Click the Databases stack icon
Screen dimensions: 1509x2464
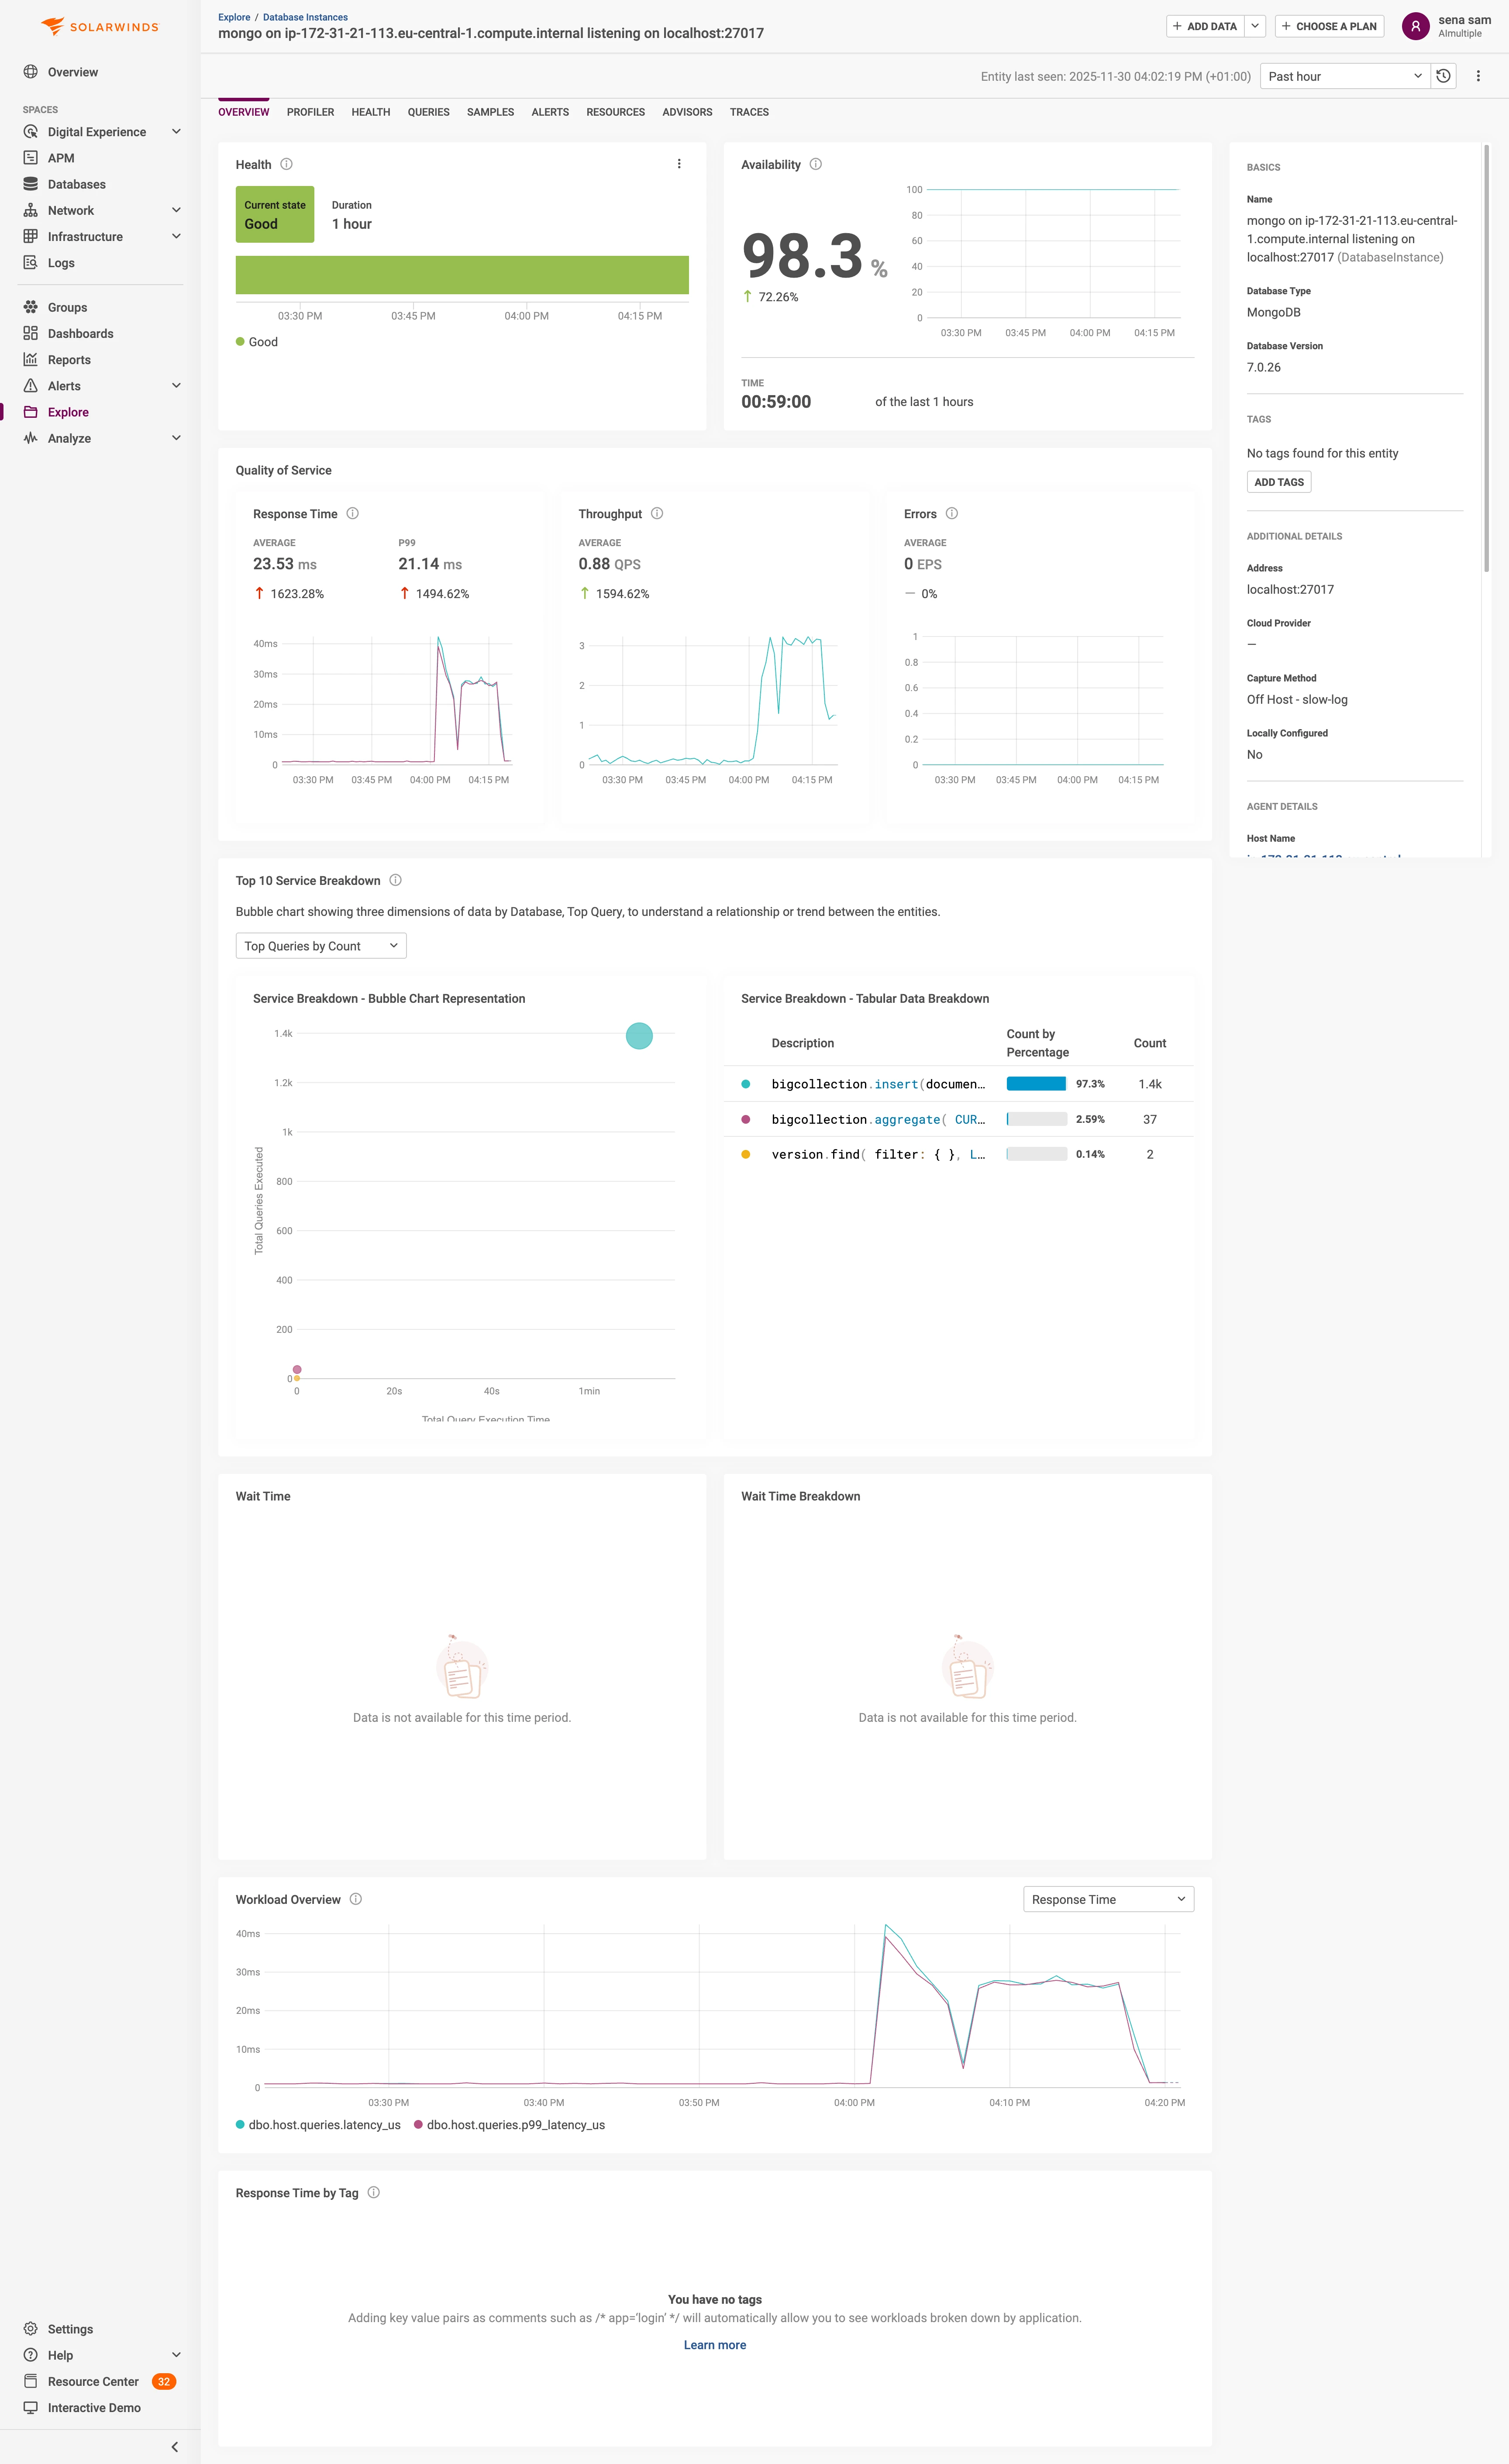click(31, 184)
